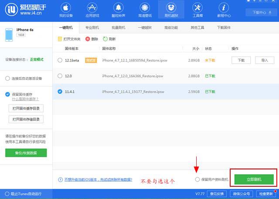The height and width of the screenshot is (199, 279).
Task: Click 下载 button for 12.1beta firmware
Action: [x=241, y=60]
